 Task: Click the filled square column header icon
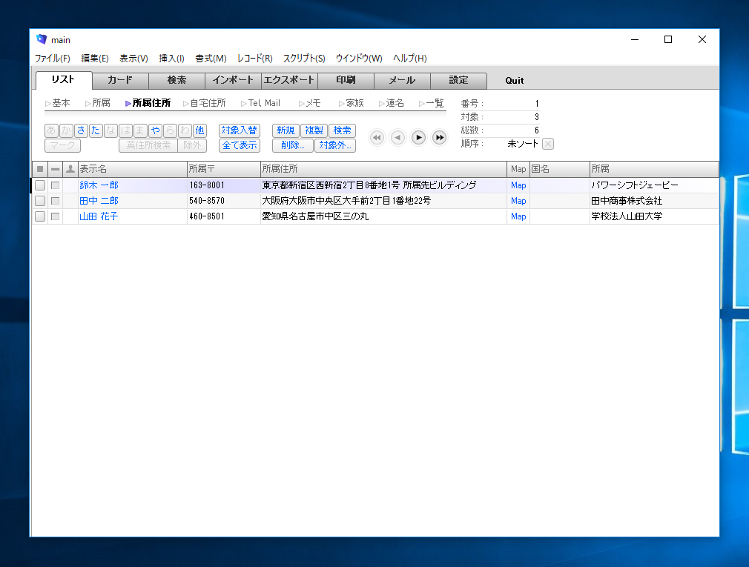[40, 169]
